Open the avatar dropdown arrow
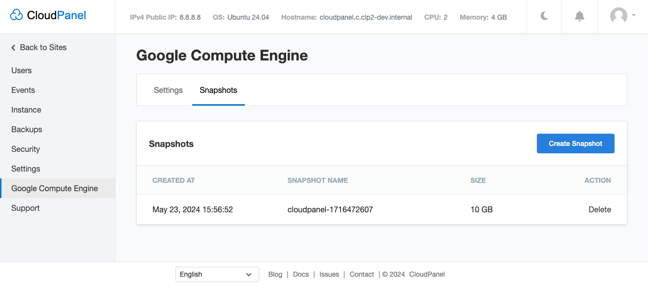Image resolution: width=648 pixels, height=287 pixels. point(633,16)
